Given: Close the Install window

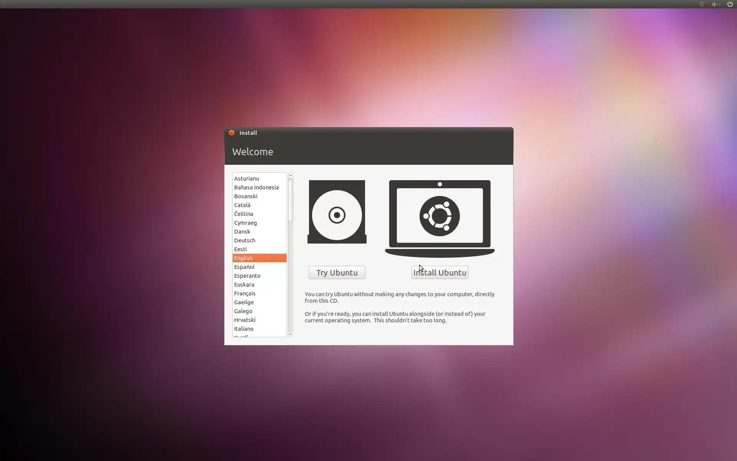Looking at the screenshot, I should pos(231,133).
